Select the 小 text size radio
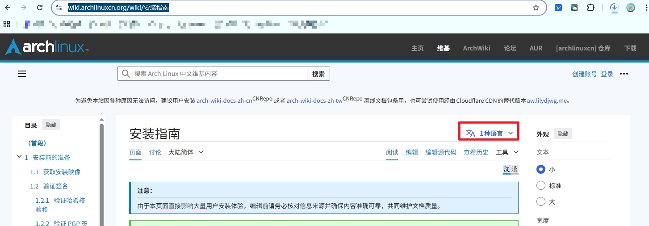Image resolution: width=649 pixels, height=226 pixels. point(541,170)
